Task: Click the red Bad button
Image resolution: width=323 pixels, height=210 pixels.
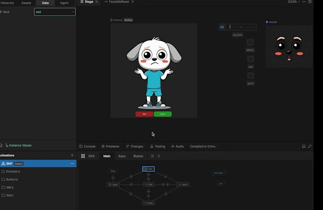Action: pyautogui.click(x=144, y=114)
